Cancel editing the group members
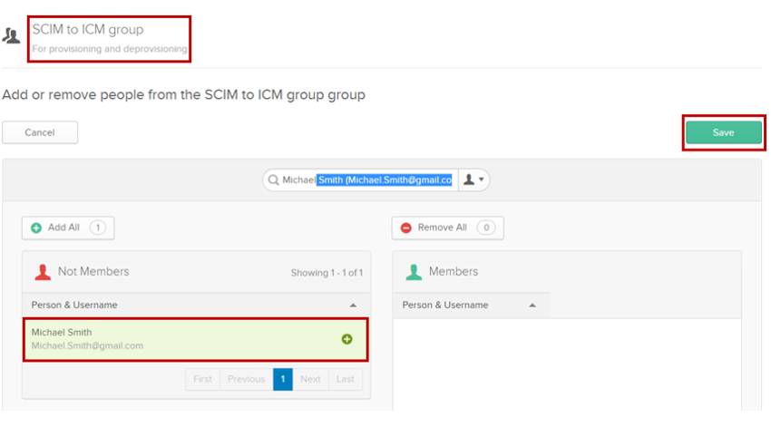 (x=40, y=132)
